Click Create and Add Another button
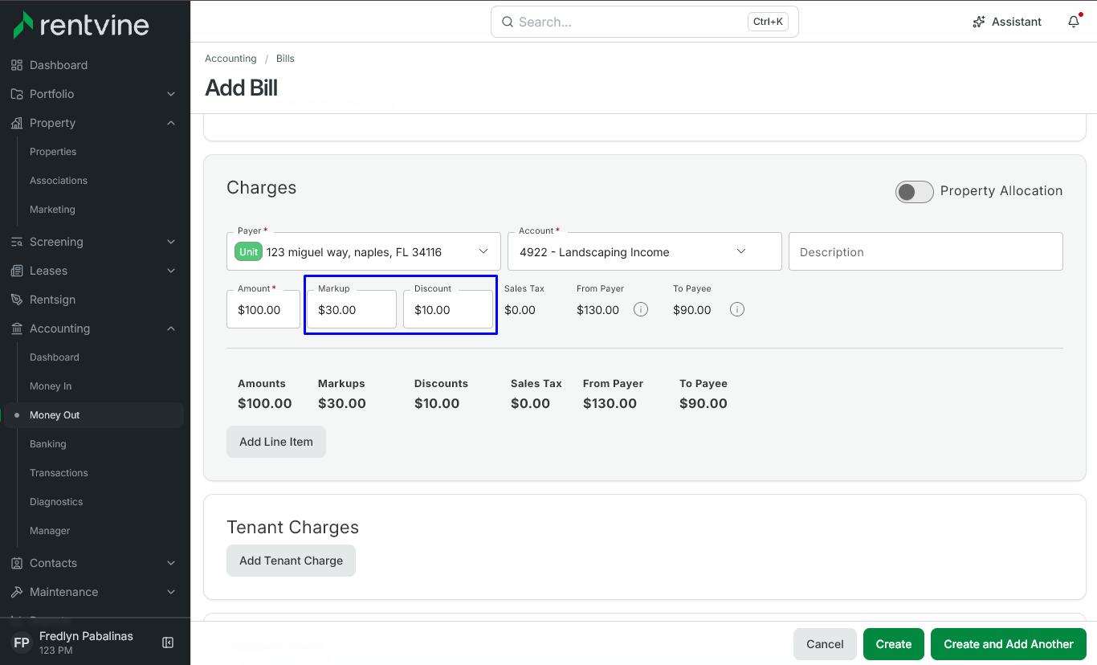The height and width of the screenshot is (665, 1097). pyautogui.click(x=1009, y=644)
